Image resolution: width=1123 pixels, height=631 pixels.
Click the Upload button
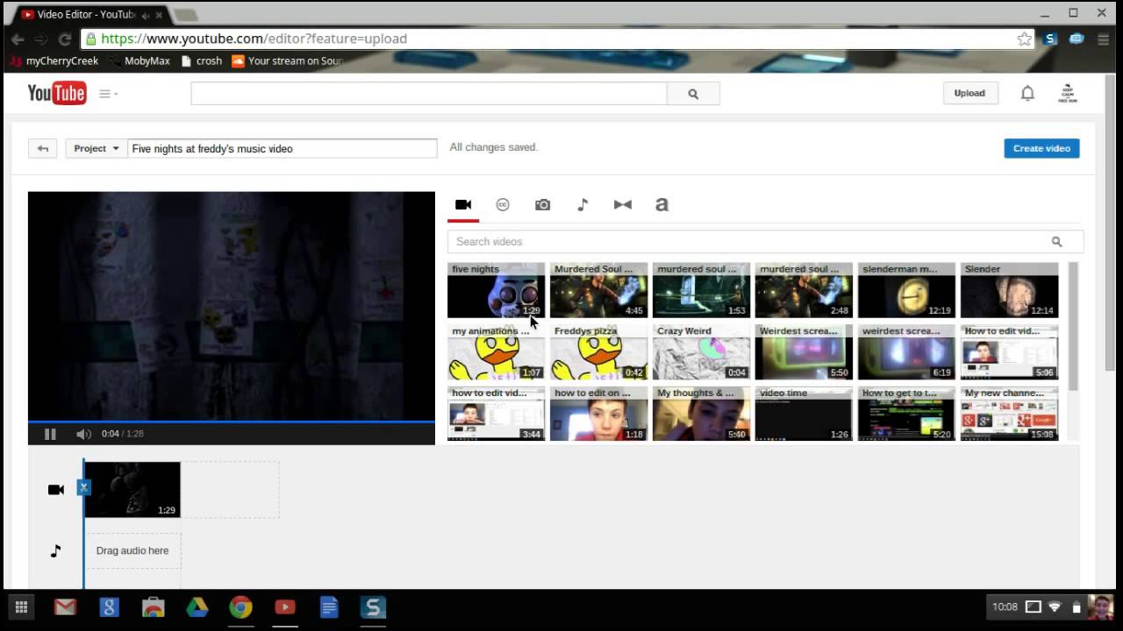click(x=969, y=93)
